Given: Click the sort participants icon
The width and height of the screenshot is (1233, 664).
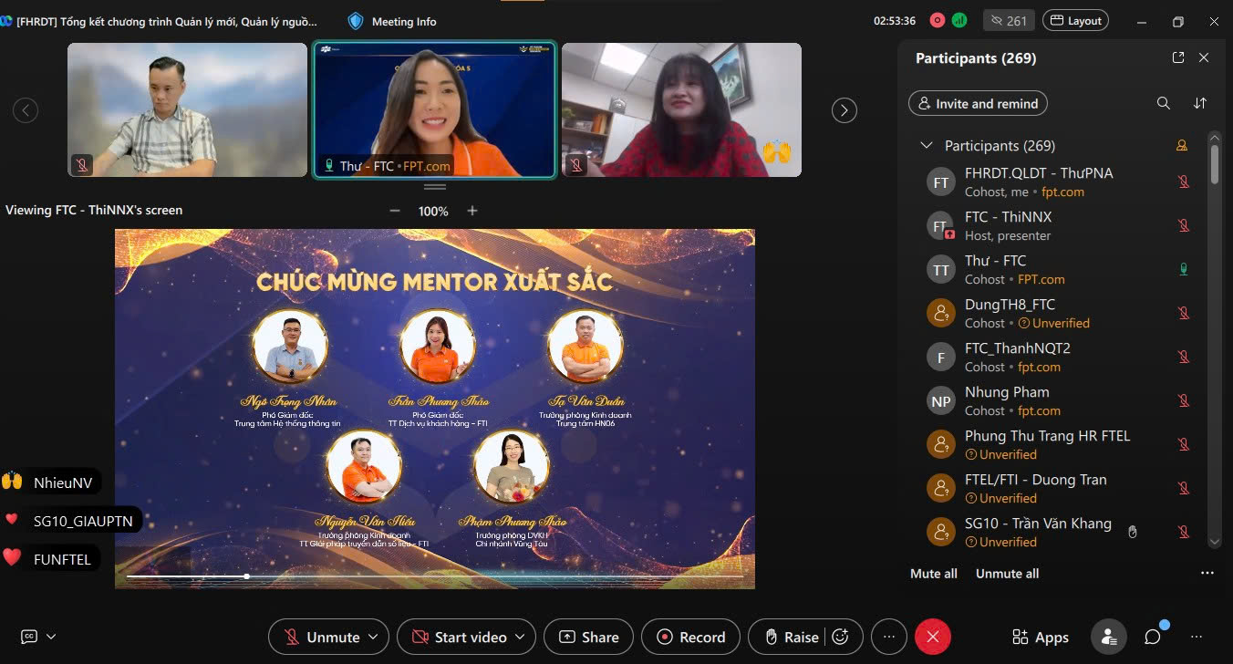Looking at the screenshot, I should coord(1200,104).
